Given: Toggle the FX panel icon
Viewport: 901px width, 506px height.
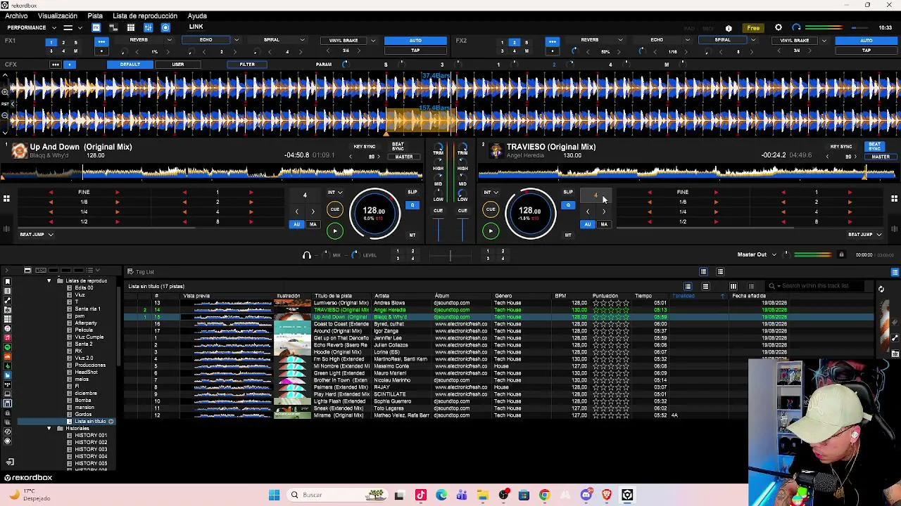Looking at the screenshot, I should [96, 27].
